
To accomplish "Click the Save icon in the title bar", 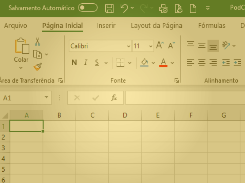I will tap(109, 8).
